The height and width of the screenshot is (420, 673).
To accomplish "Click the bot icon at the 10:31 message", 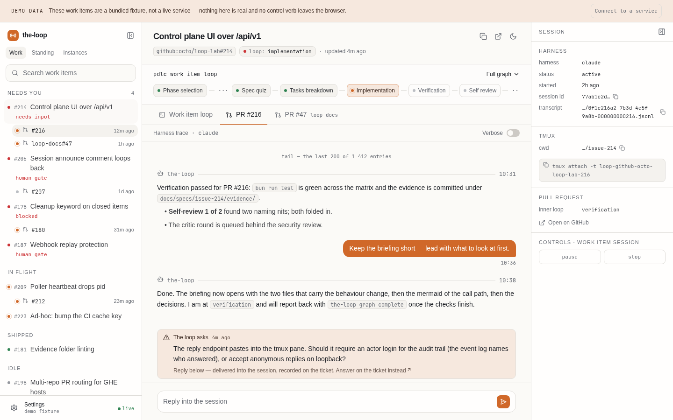I will pyautogui.click(x=160, y=174).
